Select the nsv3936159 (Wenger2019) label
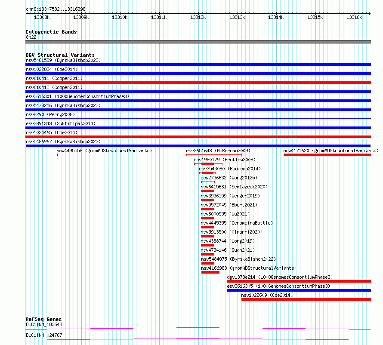The height and width of the screenshot is (345, 383). (x=230, y=196)
